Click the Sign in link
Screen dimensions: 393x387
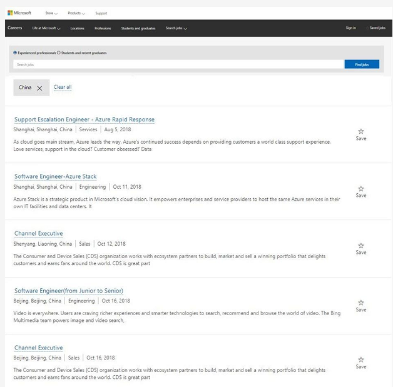pos(351,28)
